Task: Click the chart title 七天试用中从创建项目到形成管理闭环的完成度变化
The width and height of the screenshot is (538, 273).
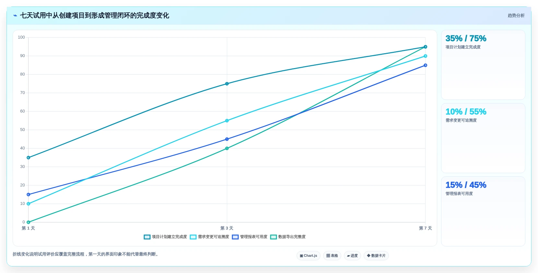Action: 95,16
